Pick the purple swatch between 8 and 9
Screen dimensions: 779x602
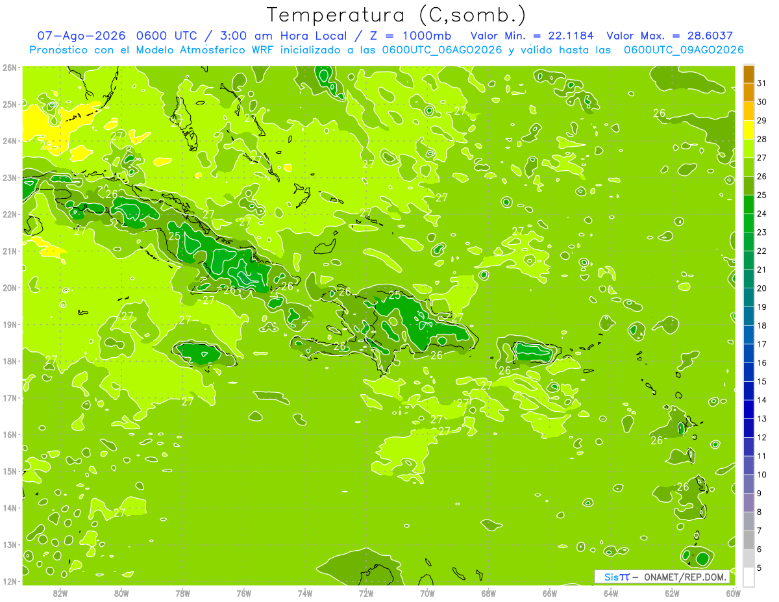[x=748, y=503]
